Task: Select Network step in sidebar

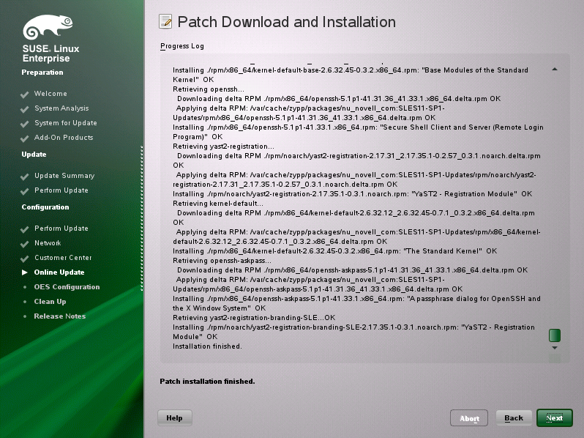Action: [48, 242]
